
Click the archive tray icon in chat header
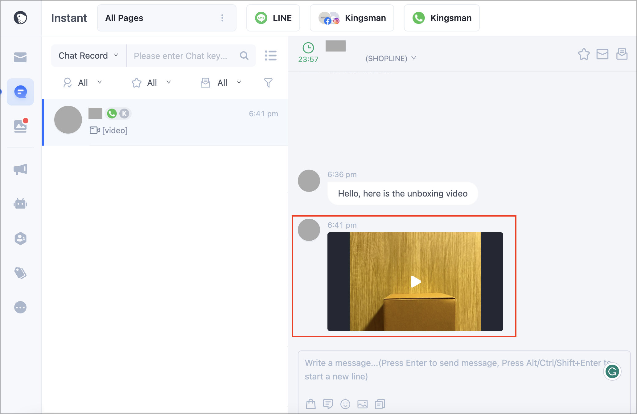[622, 54]
